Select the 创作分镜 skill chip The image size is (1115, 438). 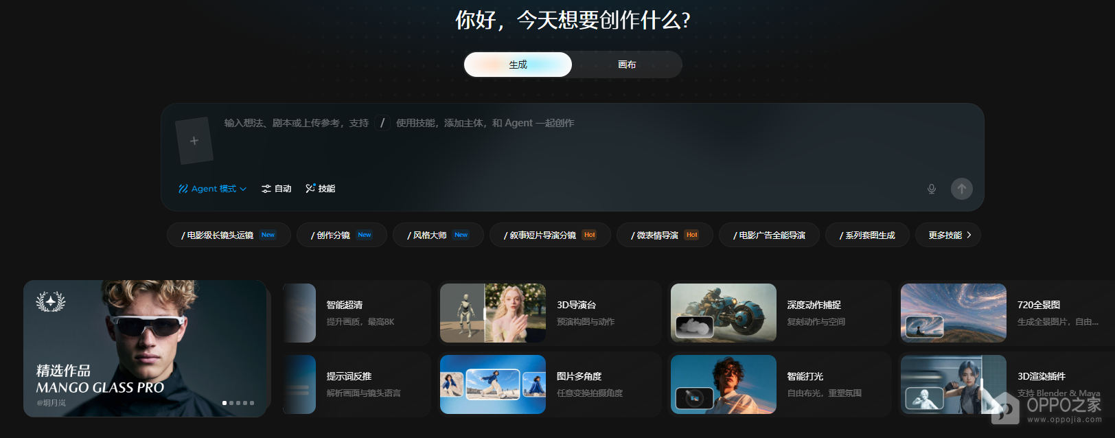tap(342, 235)
